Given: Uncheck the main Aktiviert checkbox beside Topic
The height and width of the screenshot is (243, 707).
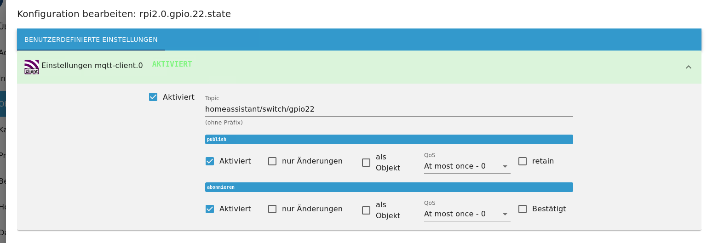Looking at the screenshot, I should pos(153,97).
